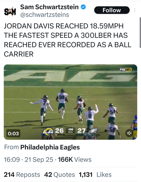The image size is (141, 182).
Task: Click the Sam Schwartzstein display name
Action: [x=49, y=7]
